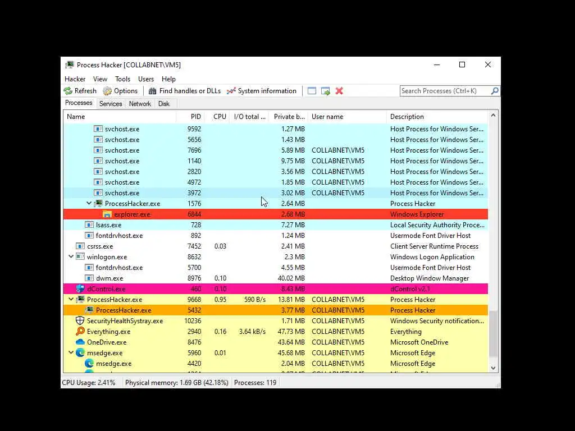
Task: Click the find window and thread icon
Action: point(325,91)
